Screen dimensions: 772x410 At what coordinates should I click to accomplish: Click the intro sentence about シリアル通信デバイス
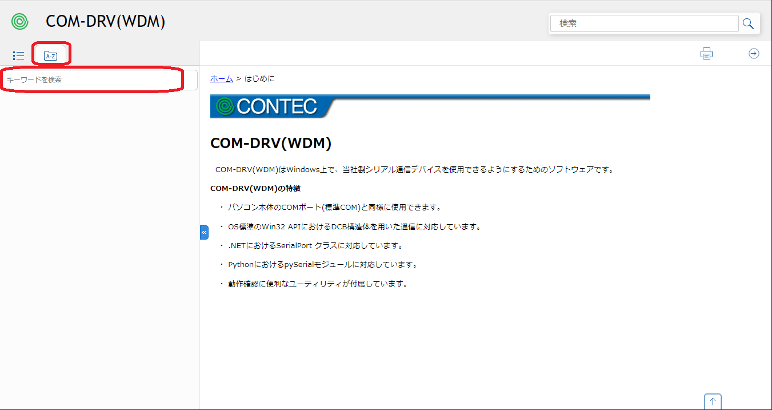pos(414,170)
